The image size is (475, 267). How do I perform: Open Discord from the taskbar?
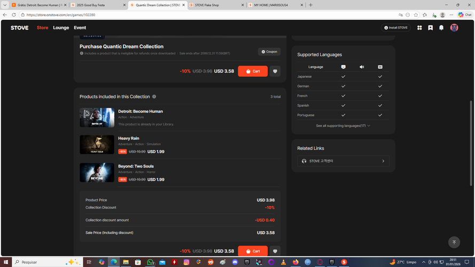[x=235, y=262]
